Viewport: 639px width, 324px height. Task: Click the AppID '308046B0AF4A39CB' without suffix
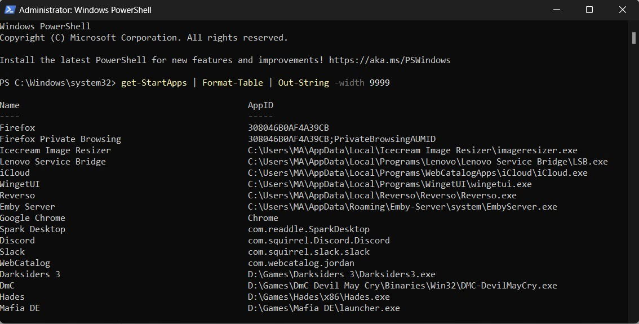(289, 127)
